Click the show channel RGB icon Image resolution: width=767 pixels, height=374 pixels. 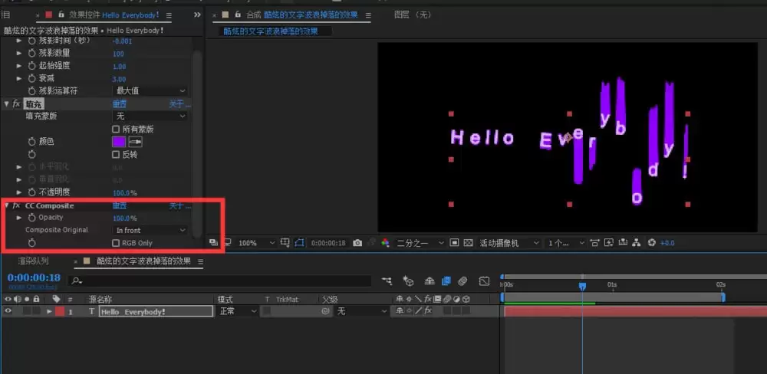click(x=386, y=243)
